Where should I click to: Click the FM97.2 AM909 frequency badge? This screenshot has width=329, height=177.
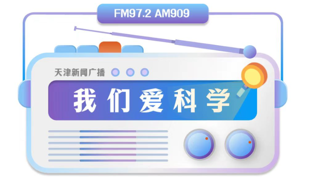pyautogui.click(x=153, y=14)
